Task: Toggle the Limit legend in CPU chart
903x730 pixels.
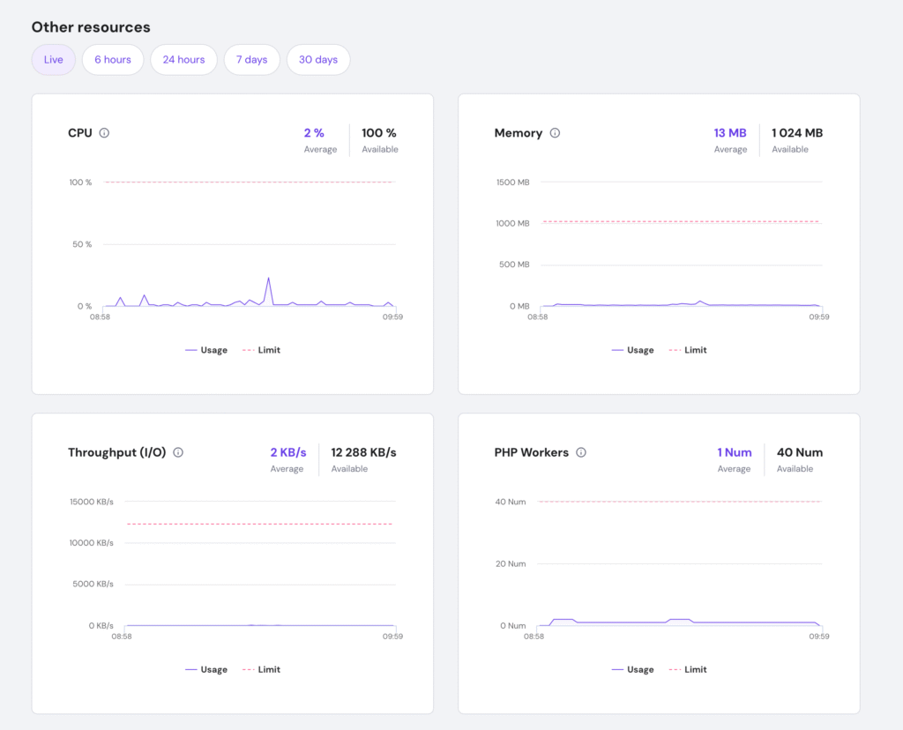Action: pyautogui.click(x=262, y=350)
